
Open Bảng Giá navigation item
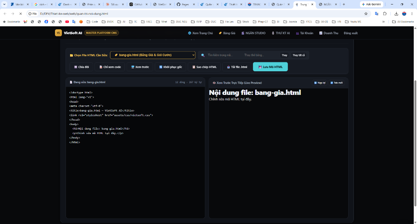point(227,33)
